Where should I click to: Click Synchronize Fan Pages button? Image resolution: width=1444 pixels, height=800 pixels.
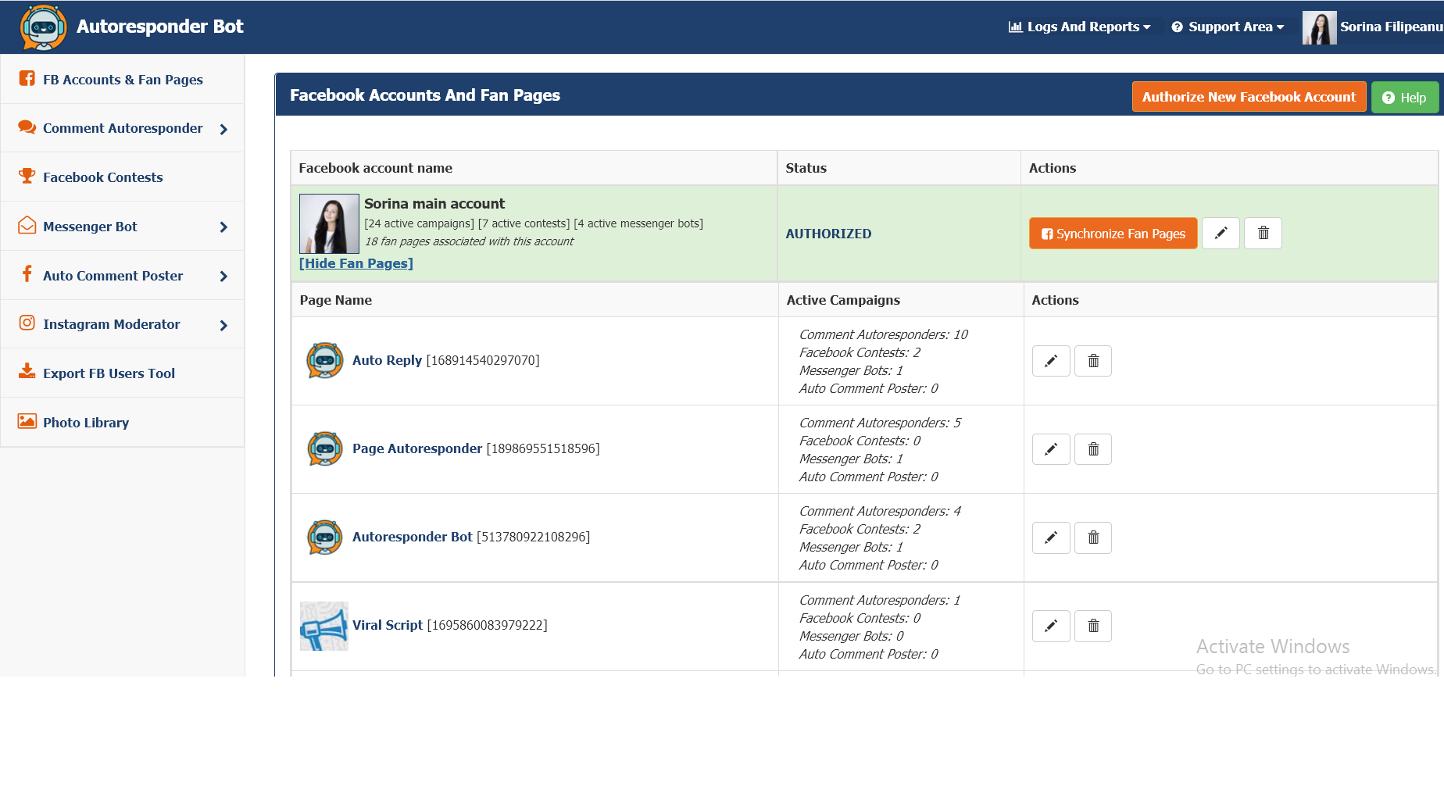tap(1113, 234)
